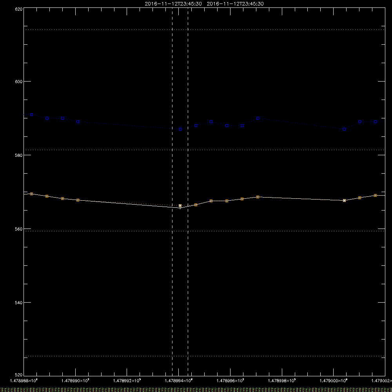Click the y-axis label 520
This screenshot has width=392, height=392.
tap(19, 375)
